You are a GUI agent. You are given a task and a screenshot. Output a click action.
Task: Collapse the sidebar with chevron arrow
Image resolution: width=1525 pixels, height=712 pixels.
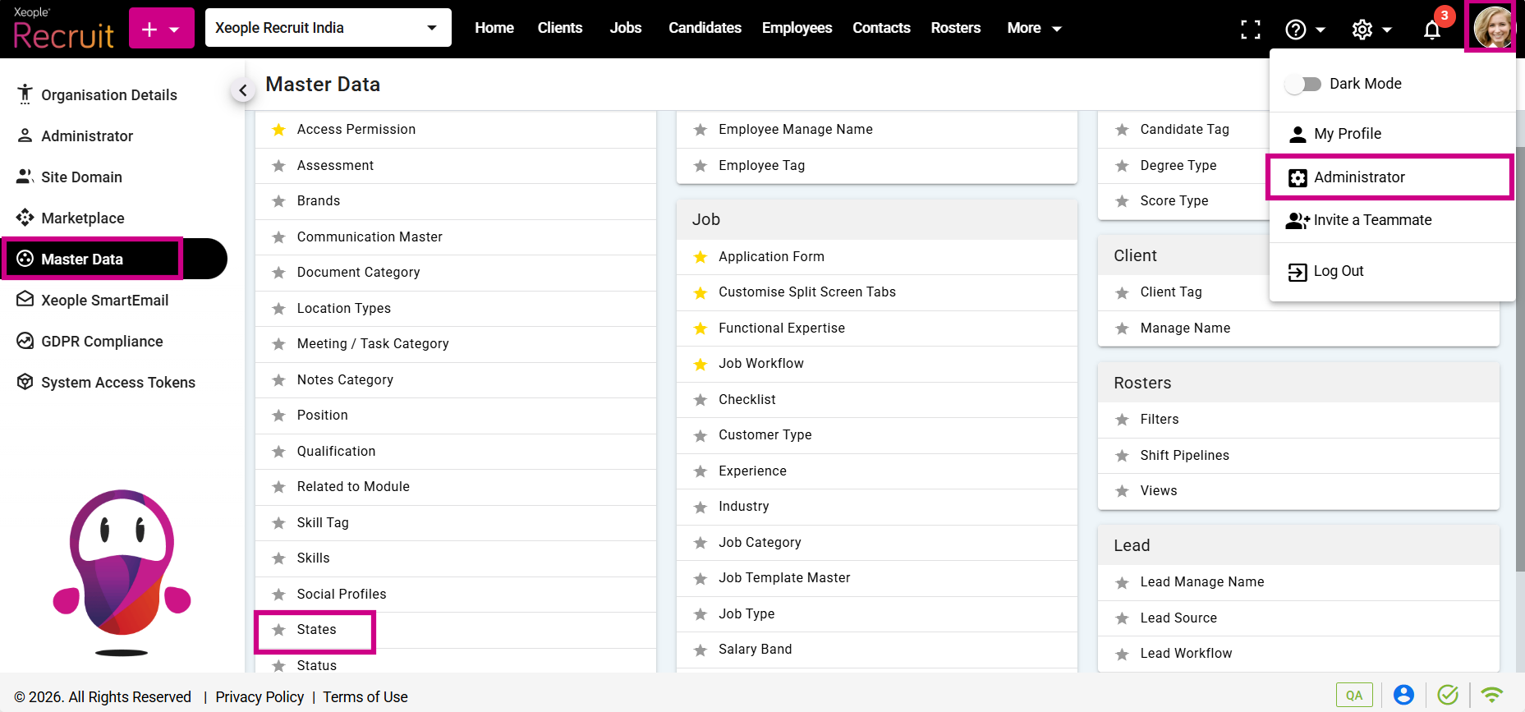click(242, 90)
